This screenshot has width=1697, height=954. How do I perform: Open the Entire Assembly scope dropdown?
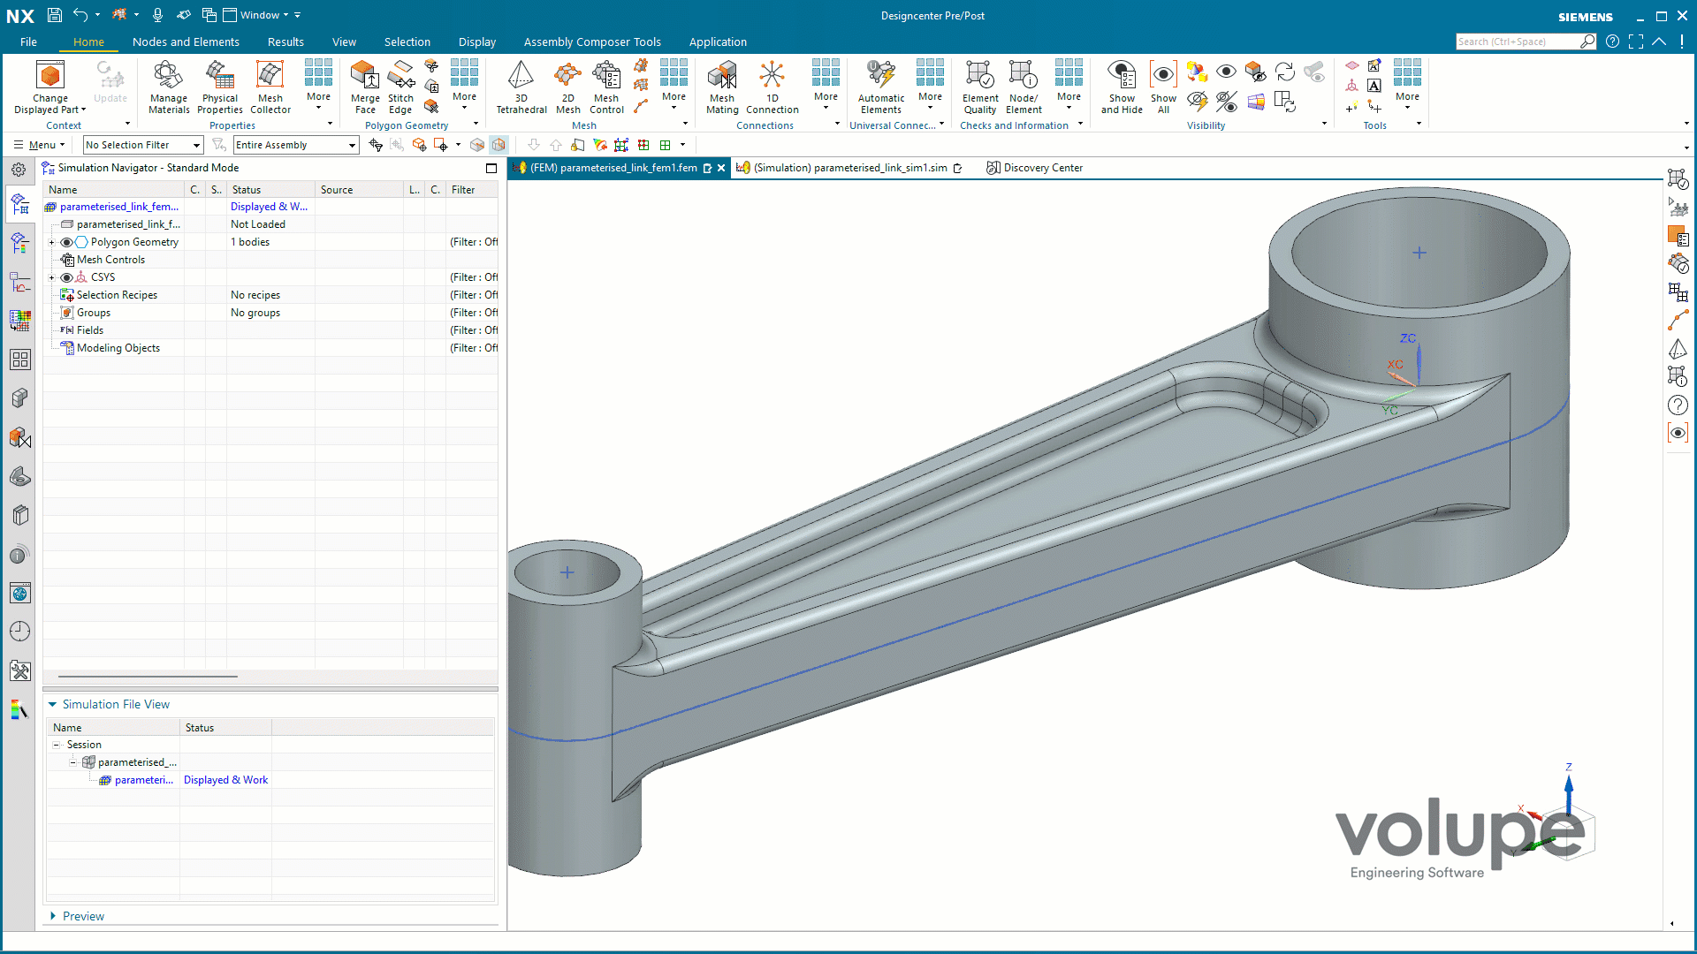[x=296, y=145]
